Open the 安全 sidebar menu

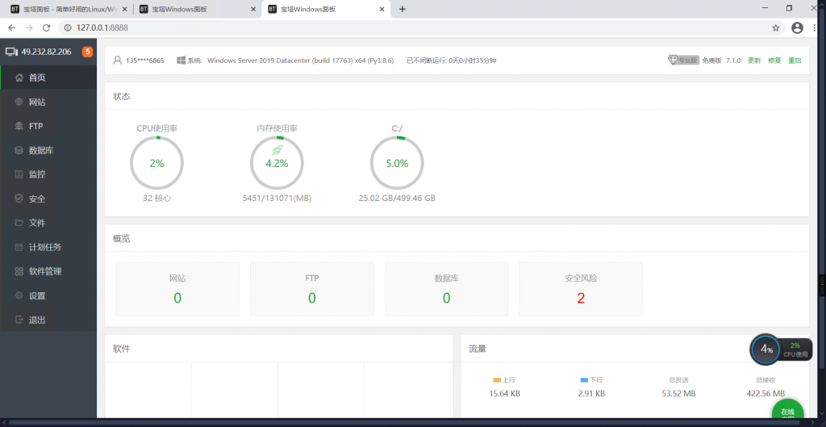tap(48, 199)
